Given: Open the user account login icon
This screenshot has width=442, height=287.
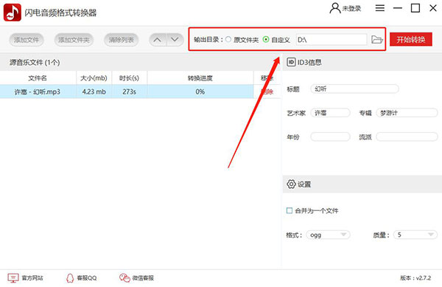Looking at the screenshot, I should [335, 8].
